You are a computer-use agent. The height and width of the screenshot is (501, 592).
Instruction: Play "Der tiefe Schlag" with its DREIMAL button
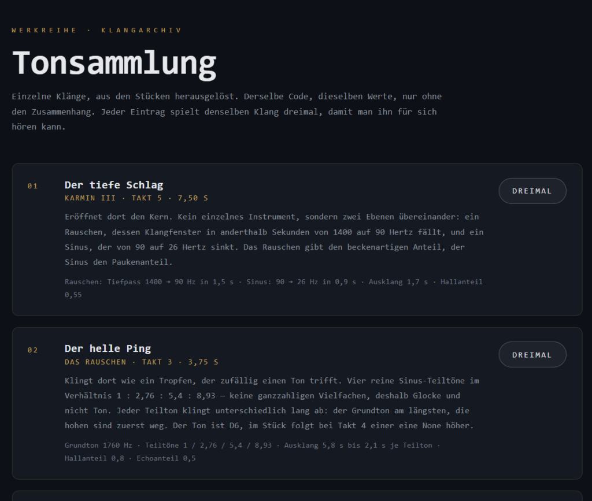point(532,191)
